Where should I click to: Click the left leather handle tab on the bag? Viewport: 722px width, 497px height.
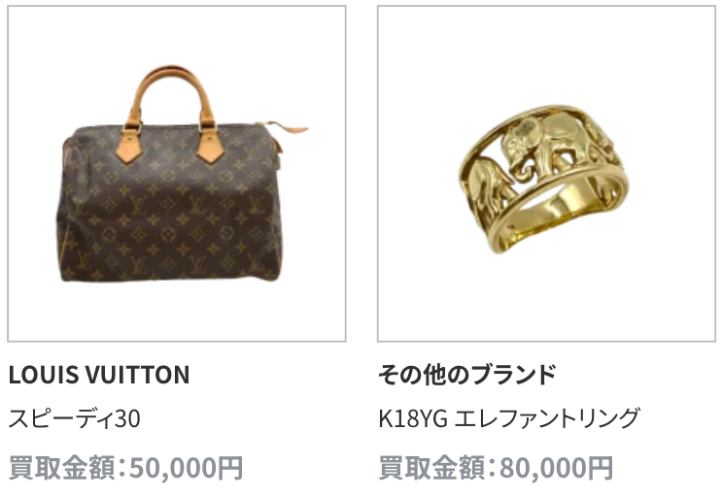point(129,144)
